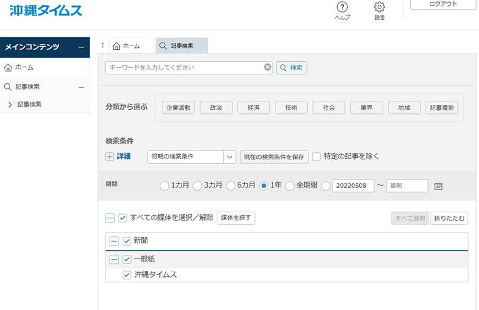Enable 特定の記事を除く checkbox
The width and height of the screenshot is (479, 310).
(x=317, y=156)
